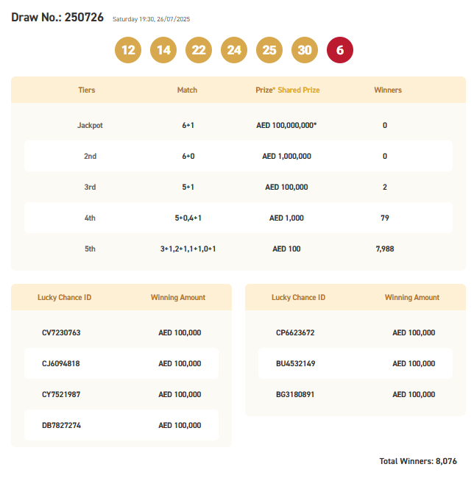Click the Draw No.: 250726 heading
This screenshot has height=478, width=474.
57,18
